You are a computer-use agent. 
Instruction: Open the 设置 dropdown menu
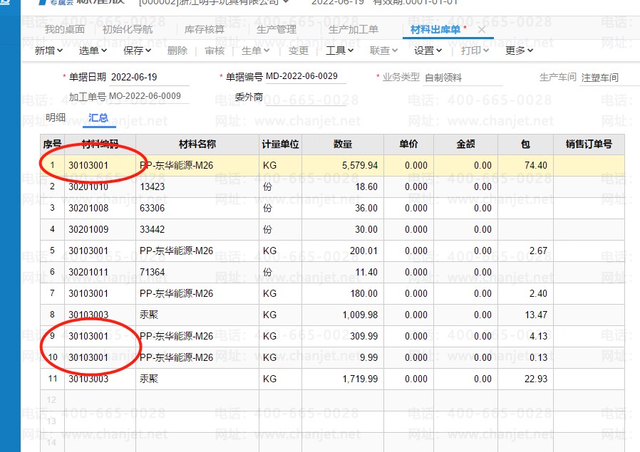tap(428, 51)
